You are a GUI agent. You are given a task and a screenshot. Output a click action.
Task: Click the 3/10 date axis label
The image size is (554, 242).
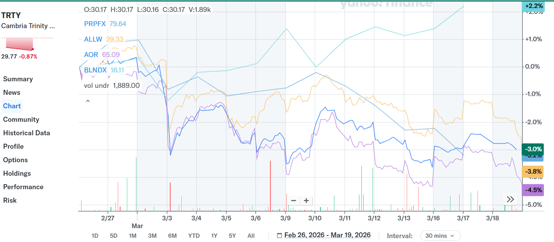(x=315, y=218)
